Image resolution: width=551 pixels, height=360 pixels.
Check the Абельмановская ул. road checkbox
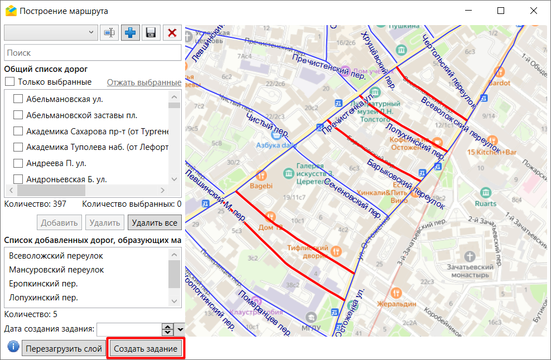pos(18,99)
